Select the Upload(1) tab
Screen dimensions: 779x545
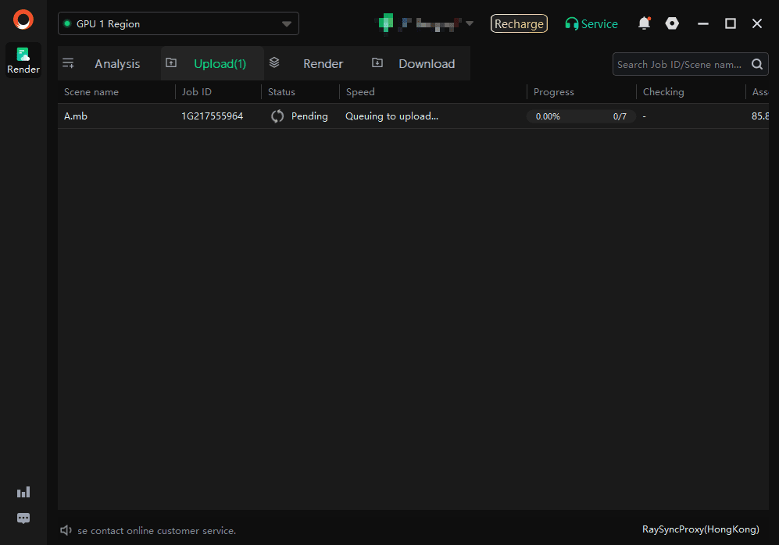219,64
